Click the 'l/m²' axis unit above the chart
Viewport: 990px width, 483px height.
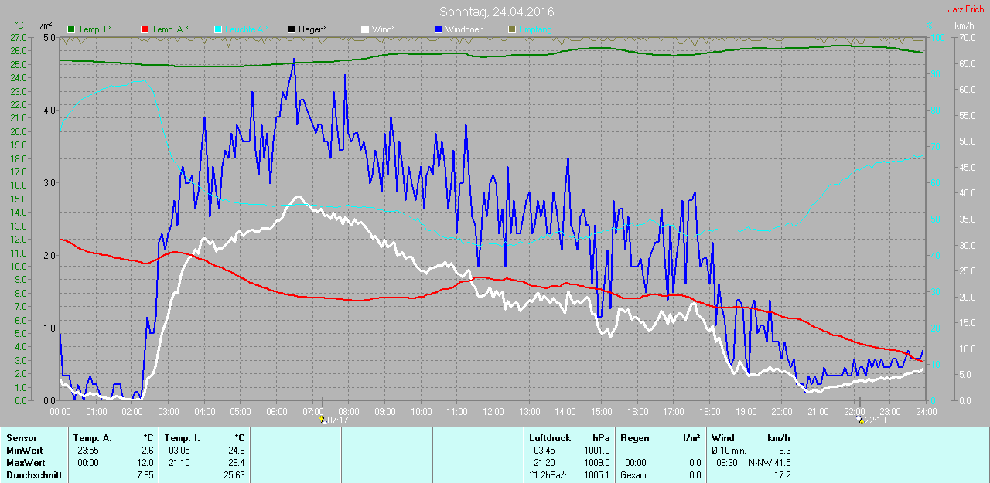[x=44, y=26]
